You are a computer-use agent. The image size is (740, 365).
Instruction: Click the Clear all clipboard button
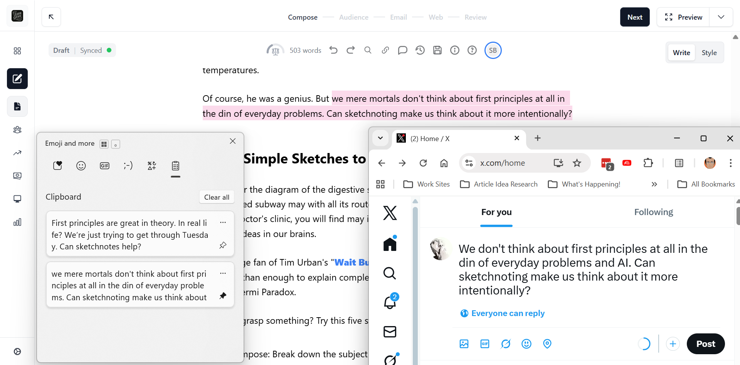217,197
